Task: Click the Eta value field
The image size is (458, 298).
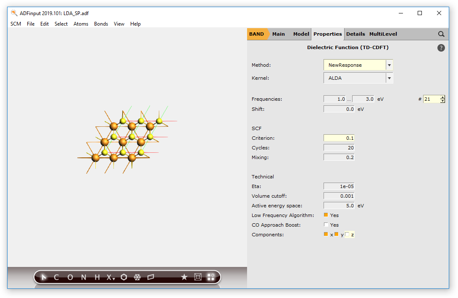Action: point(339,186)
